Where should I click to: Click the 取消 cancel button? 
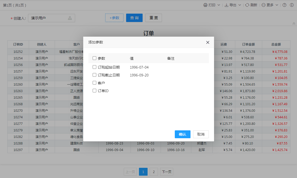(201, 134)
